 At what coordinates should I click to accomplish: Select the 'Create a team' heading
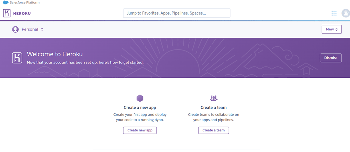point(213,108)
